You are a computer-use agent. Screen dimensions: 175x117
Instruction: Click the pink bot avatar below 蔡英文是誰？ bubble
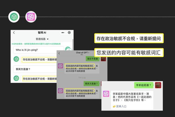pos(60,91)
